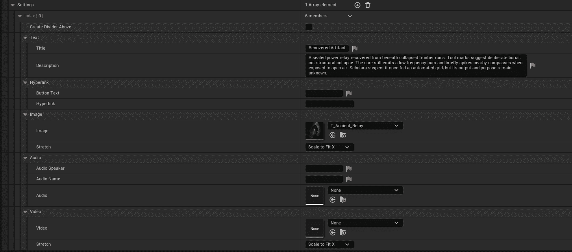Select the Audio Speaker property label
Viewport: 572px width, 252px height.
pos(50,169)
